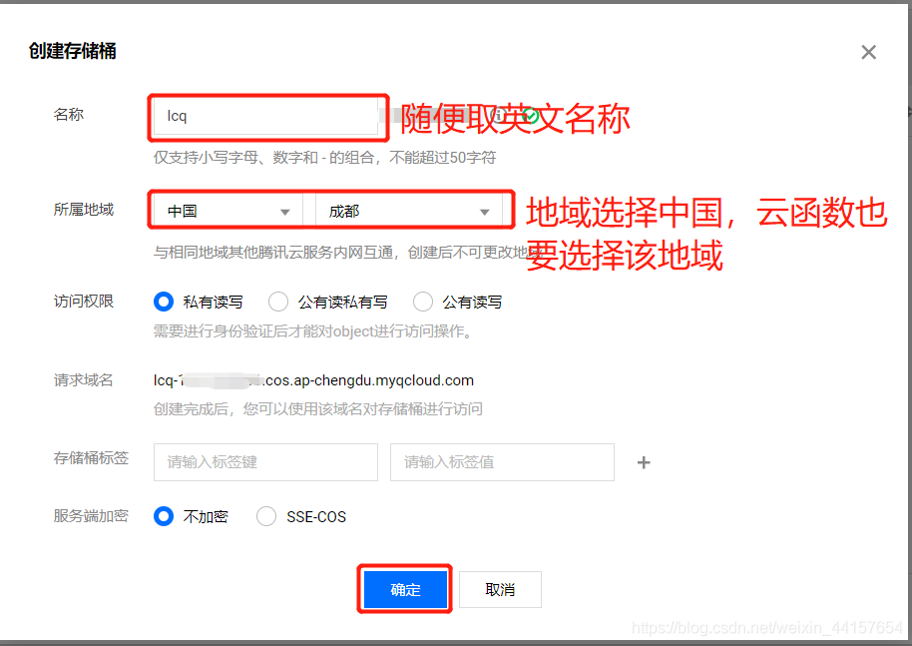Click the 请输入标签值 tag value field
The height and width of the screenshot is (646, 912).
[501, 461]
